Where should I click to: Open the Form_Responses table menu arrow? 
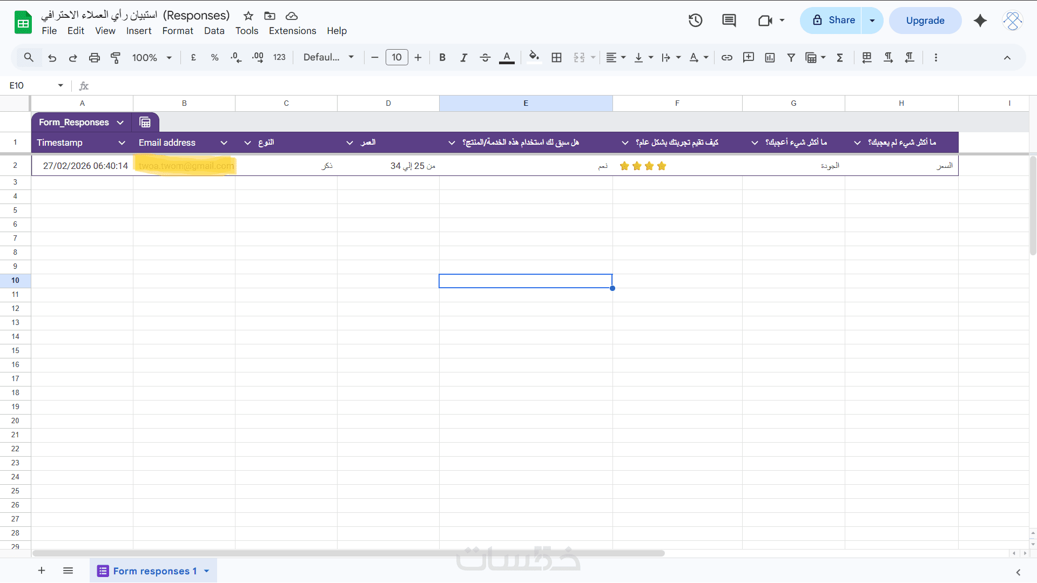(120, 123)
